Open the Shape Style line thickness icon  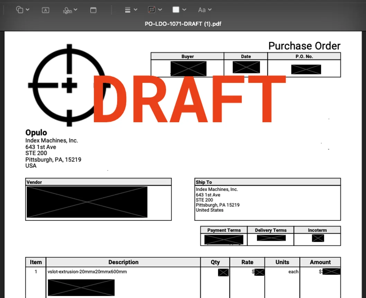point(128,10)
